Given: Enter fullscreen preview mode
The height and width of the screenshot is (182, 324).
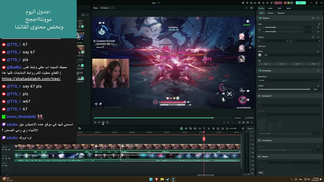Looking at the screenshot, I should (x=252, y=122).
